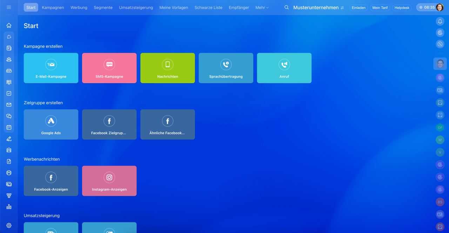449x233 pixels.
Task: Select the Sprachübertragung tile
Action: click(226, 68)
